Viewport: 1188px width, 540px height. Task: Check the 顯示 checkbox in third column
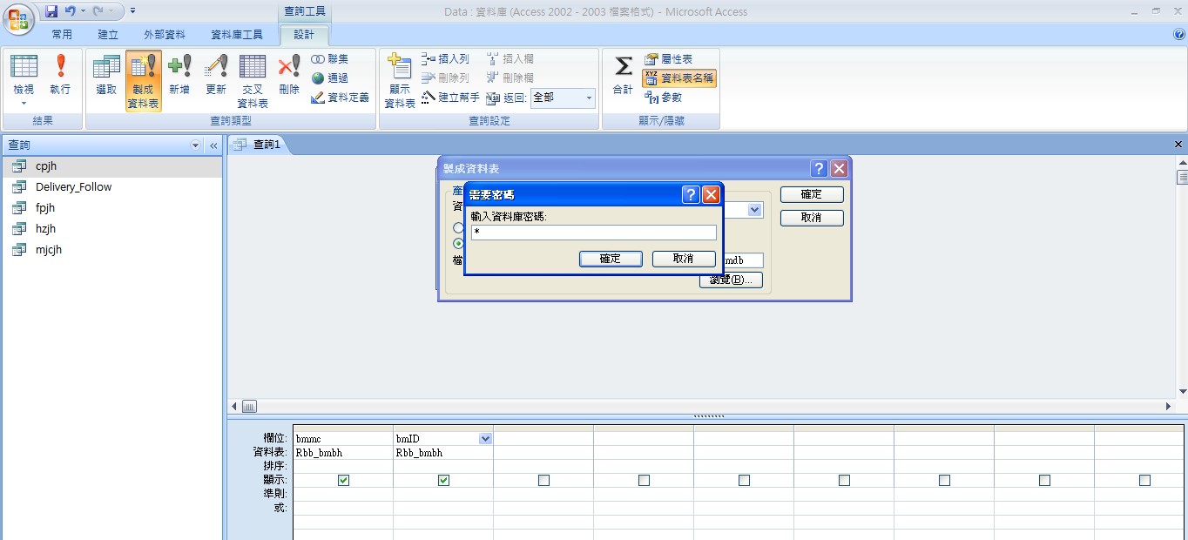pos(543,480)
